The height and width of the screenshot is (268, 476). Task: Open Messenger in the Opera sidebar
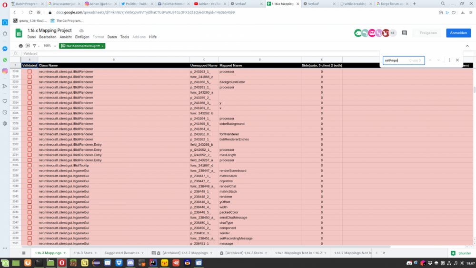[5, 49]
